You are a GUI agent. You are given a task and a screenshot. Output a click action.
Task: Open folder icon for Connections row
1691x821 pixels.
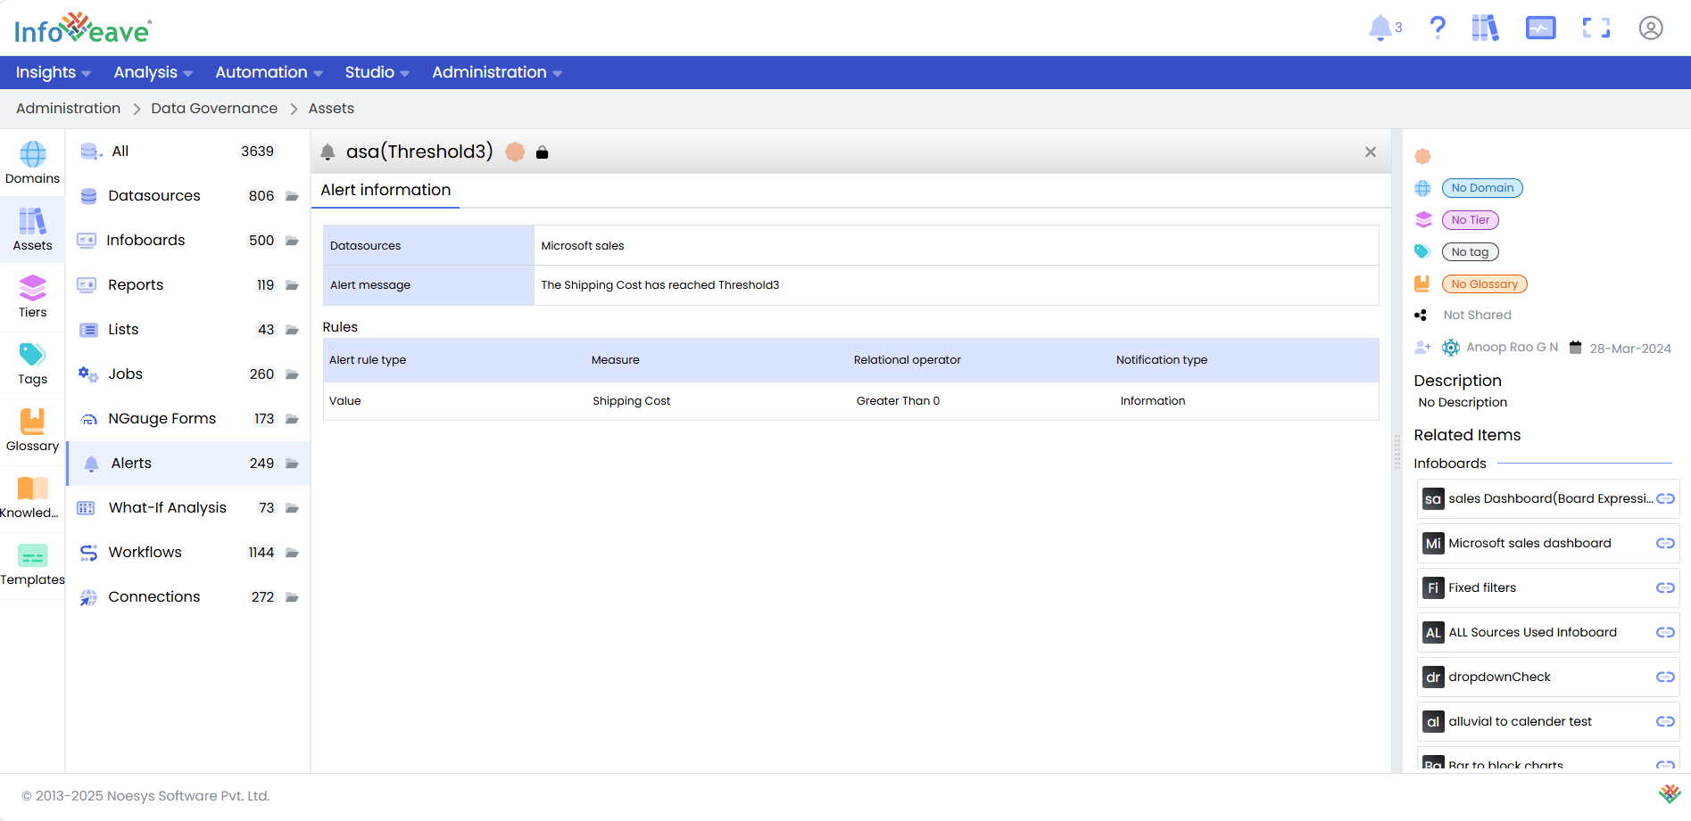tap(292, 597)
